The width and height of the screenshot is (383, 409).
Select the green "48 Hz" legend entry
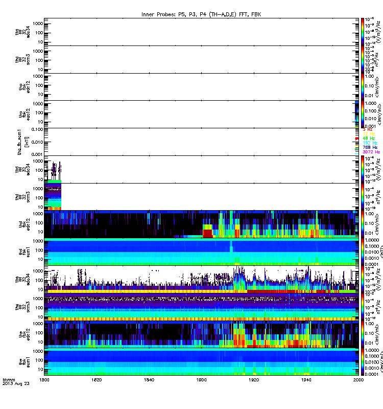pyautogui.click(x=369, y=139)
